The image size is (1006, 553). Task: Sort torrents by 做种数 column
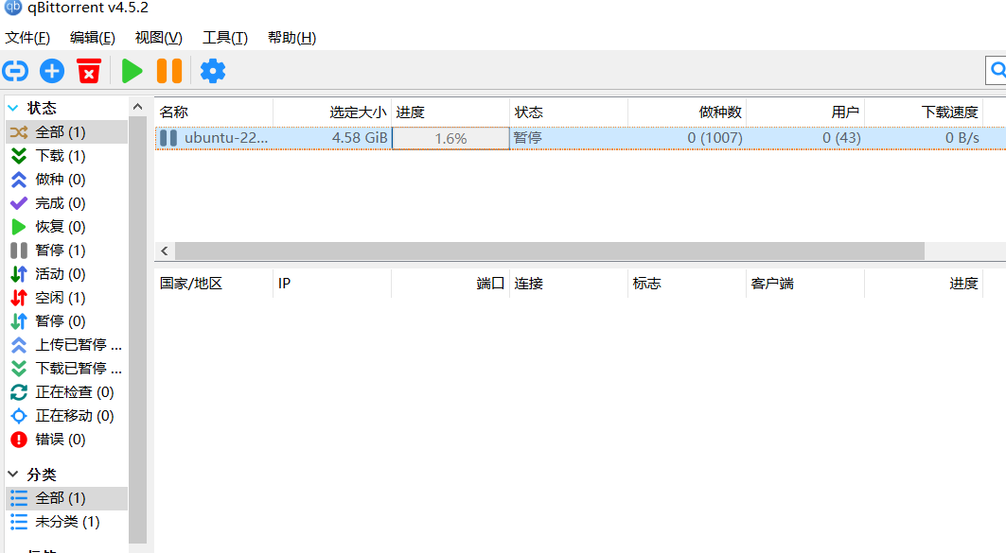click(687, 112)
